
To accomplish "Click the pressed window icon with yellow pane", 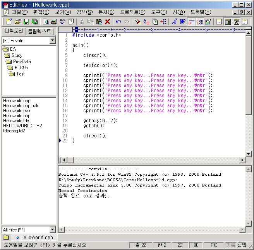I will 228,22.
